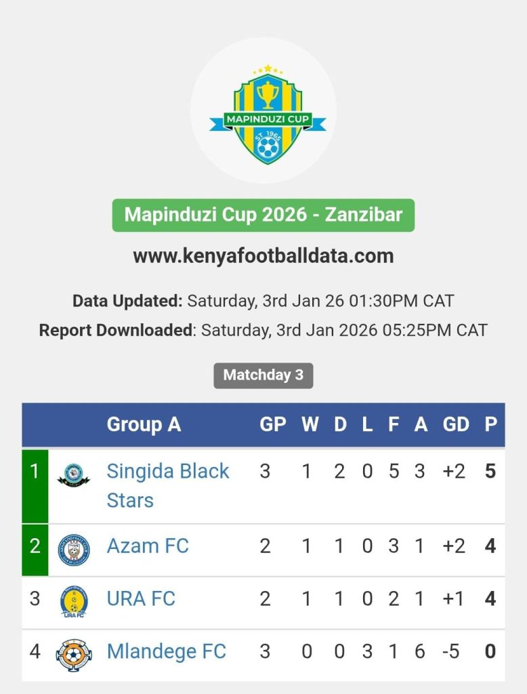527x694 pixels.
Task: Click Singida Black Stars' points total 5
Action: coord(490,472)
